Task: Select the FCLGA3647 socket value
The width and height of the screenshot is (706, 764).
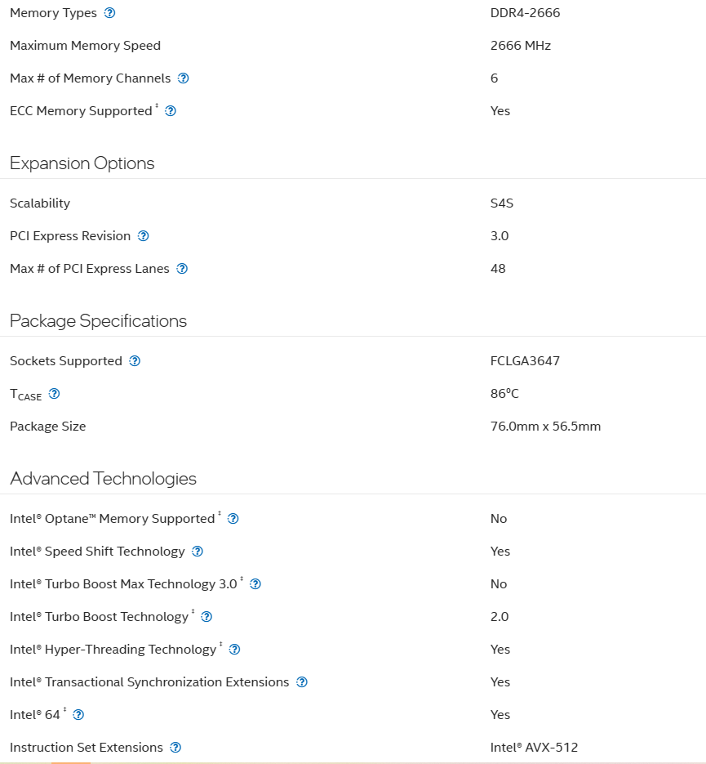Action: pos(525,361)
